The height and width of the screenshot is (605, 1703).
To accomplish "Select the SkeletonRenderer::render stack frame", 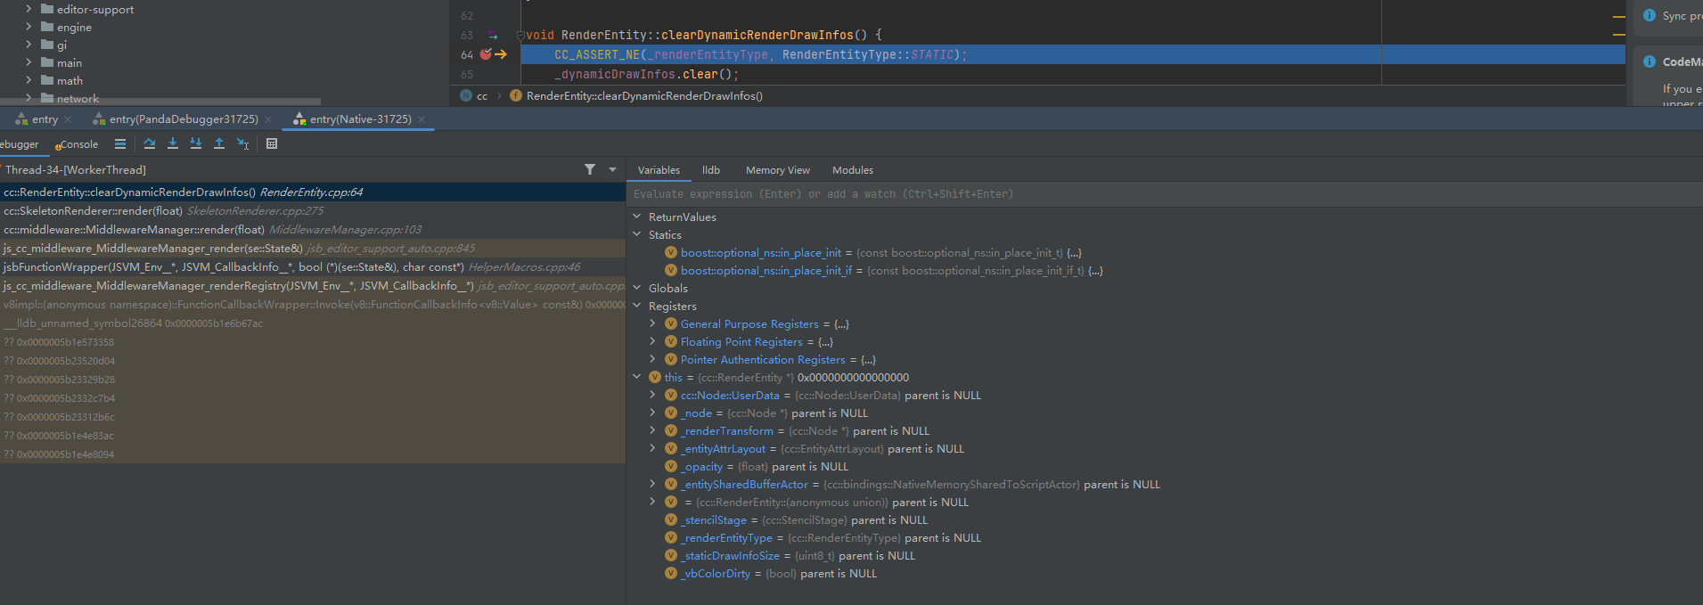I will (94, 211).
